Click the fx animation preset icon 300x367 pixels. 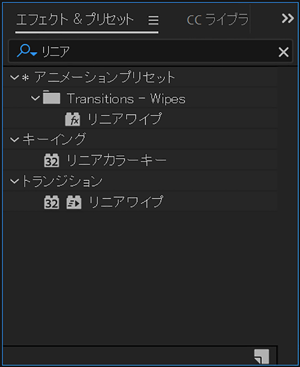(x=73, y=119)
